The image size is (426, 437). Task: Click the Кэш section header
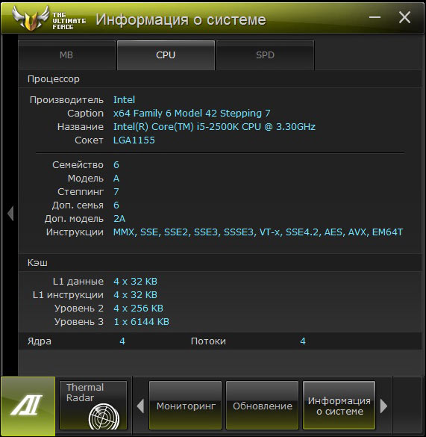37,263
